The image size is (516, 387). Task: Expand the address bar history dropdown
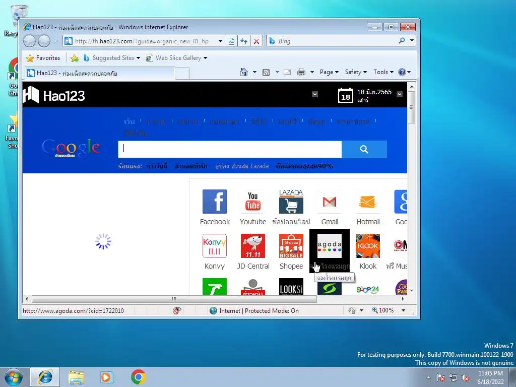pyautogui.click(x=220, y=41)
